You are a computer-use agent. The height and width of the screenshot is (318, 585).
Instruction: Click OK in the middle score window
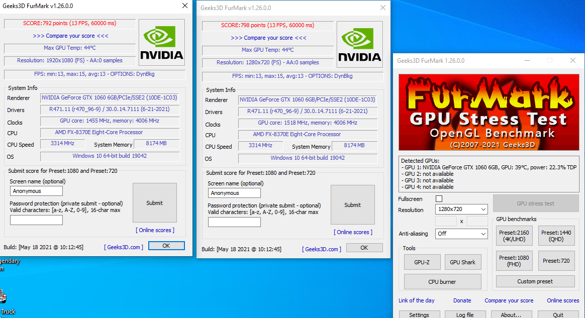(x=364, y=248)
